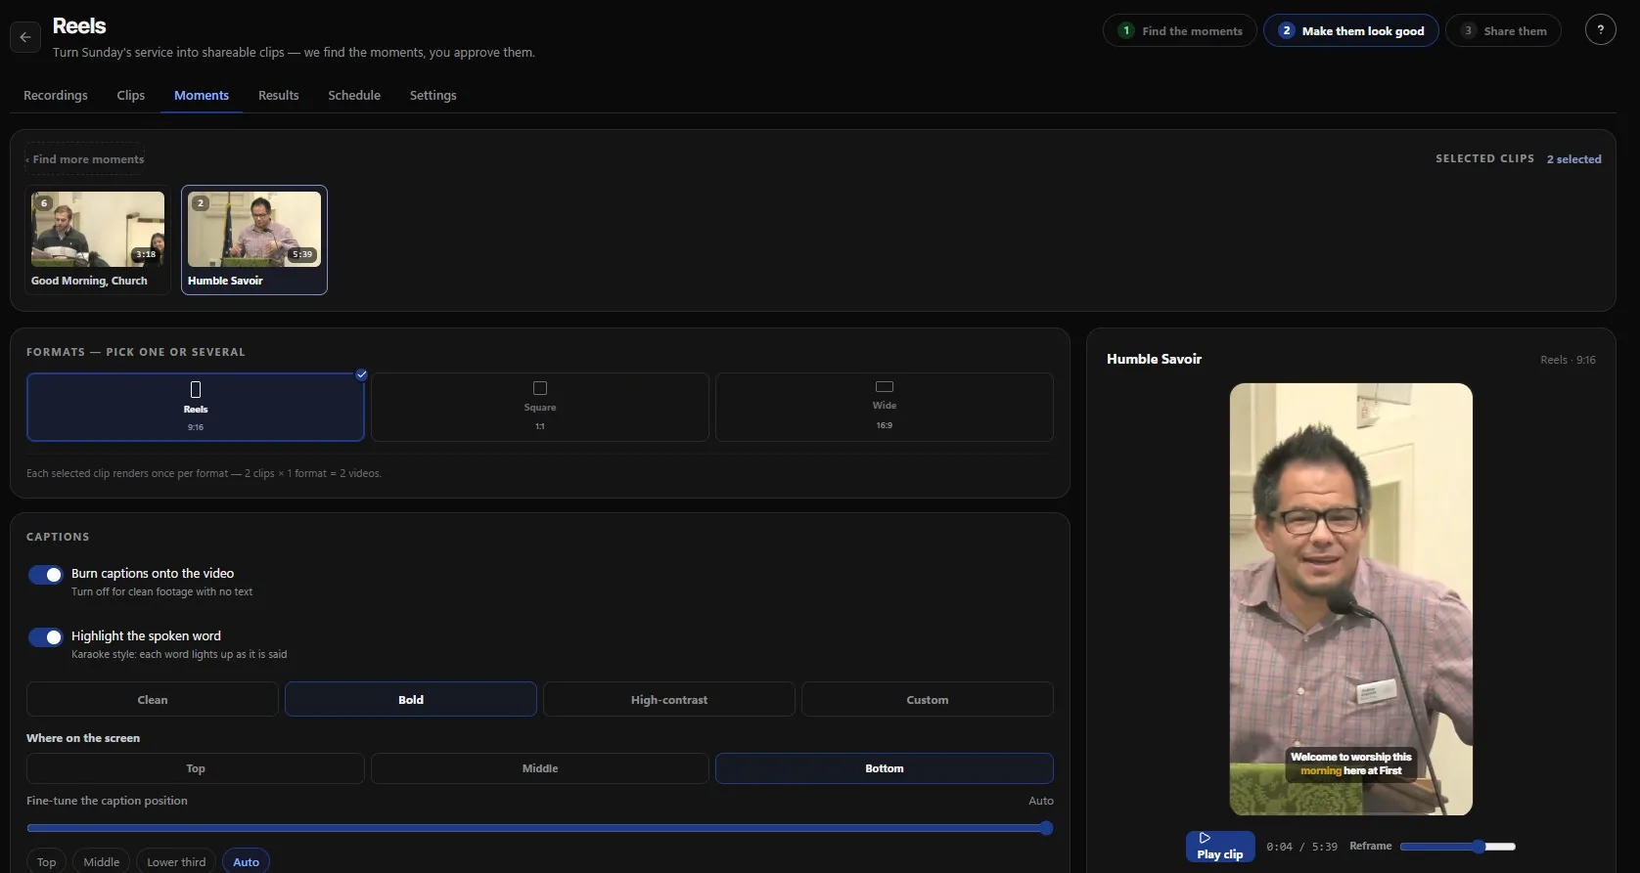Select the Moments tab

(x=202, y=95)
